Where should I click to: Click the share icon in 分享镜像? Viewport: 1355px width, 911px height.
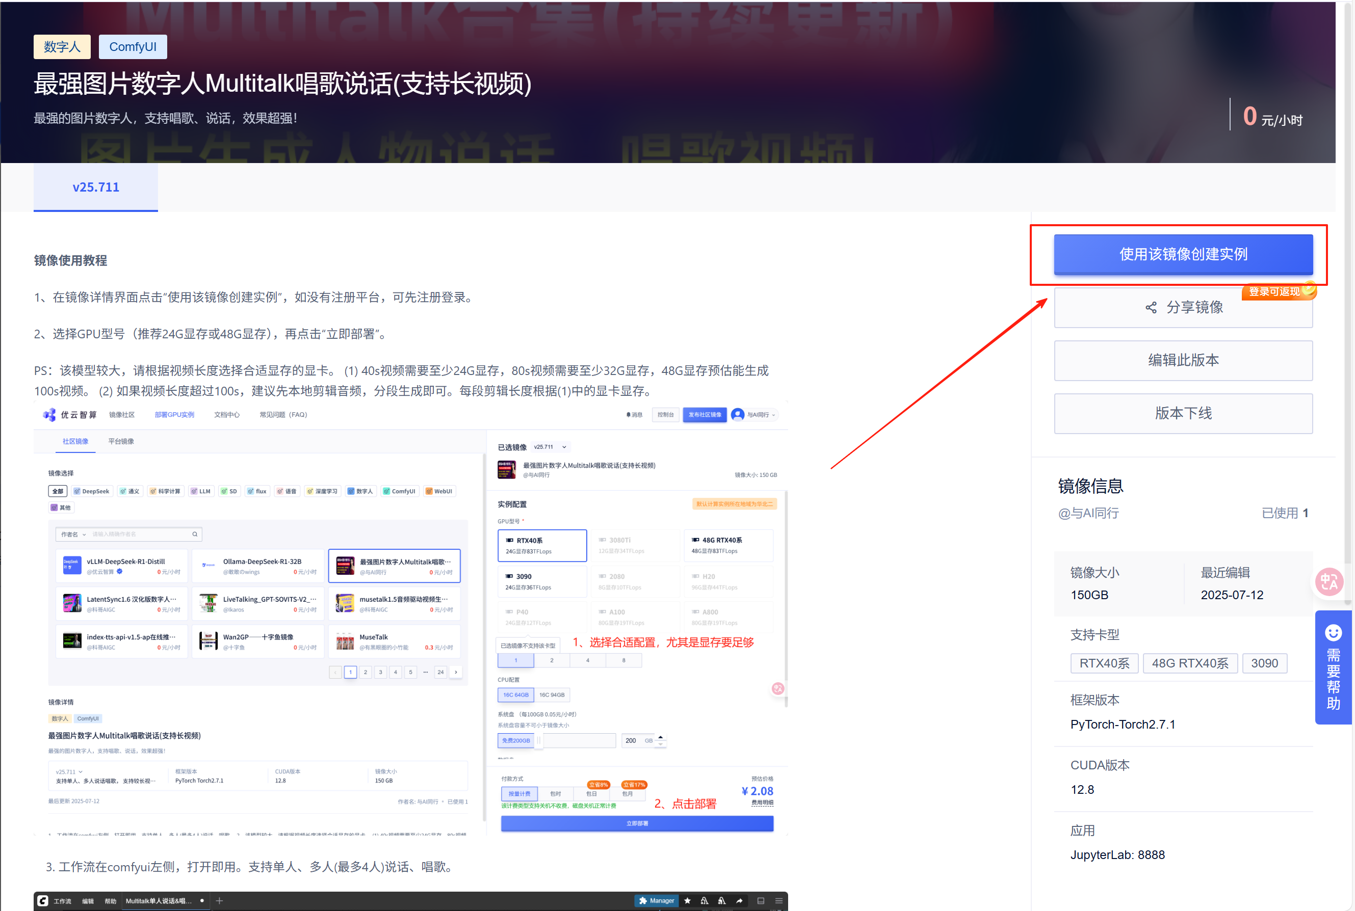pyautogui.click(x=1151, y=307)
